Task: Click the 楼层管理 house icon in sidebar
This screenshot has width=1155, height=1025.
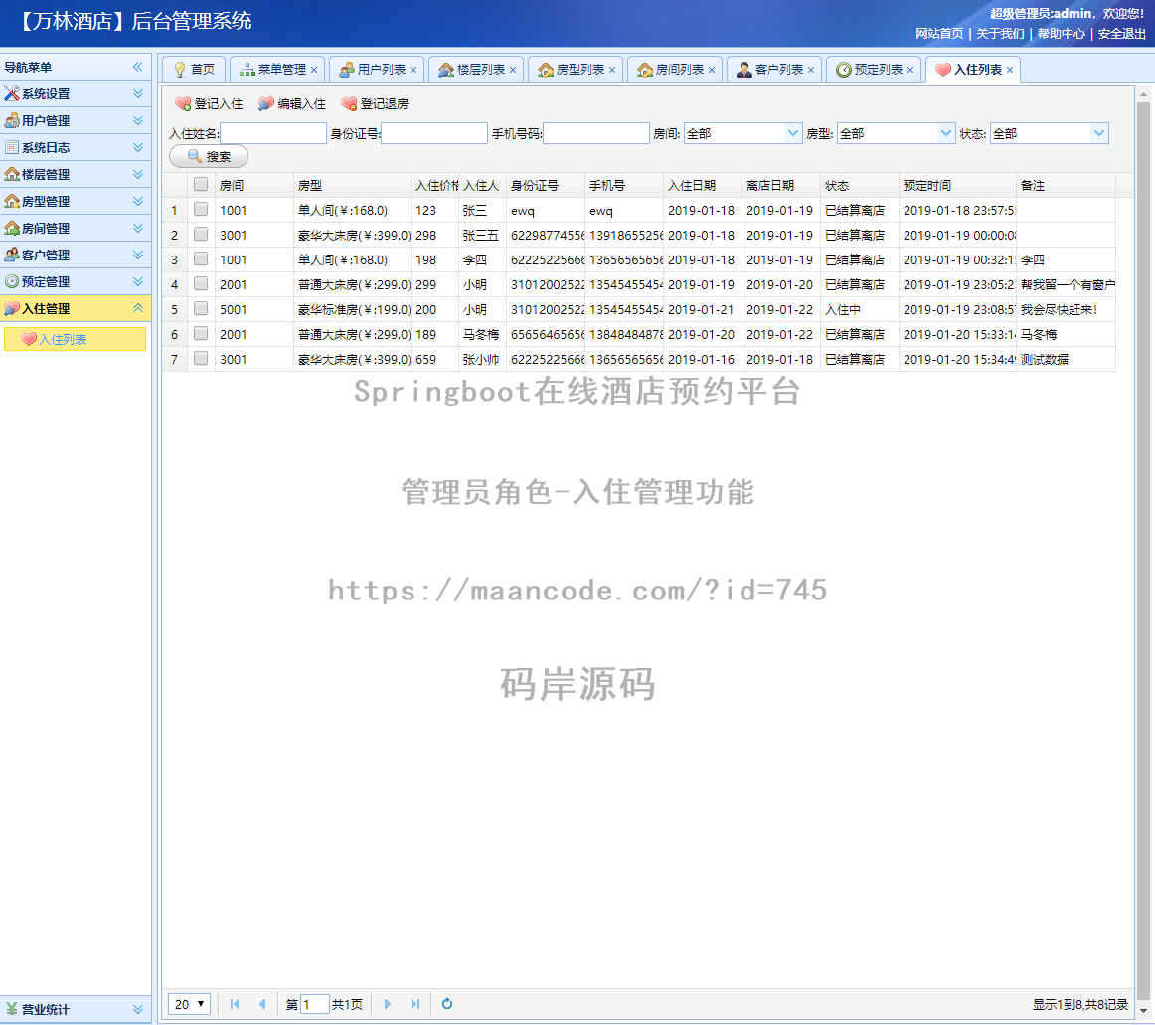Action: tap(12, 175)
